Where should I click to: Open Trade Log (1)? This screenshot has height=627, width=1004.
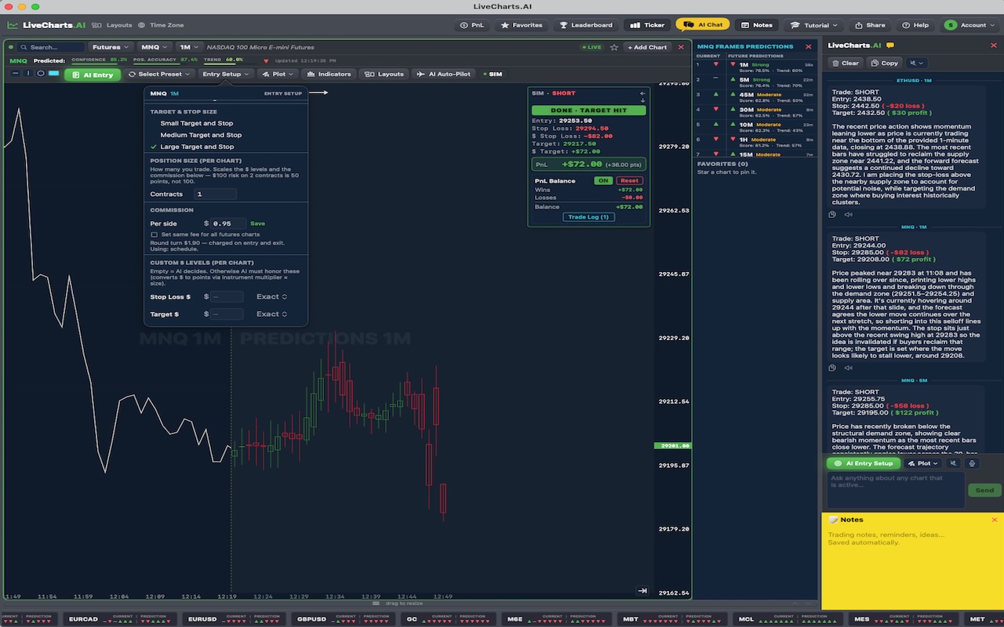click(588, 217)
